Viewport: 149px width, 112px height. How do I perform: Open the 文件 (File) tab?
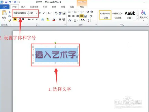tap(5, 7)
